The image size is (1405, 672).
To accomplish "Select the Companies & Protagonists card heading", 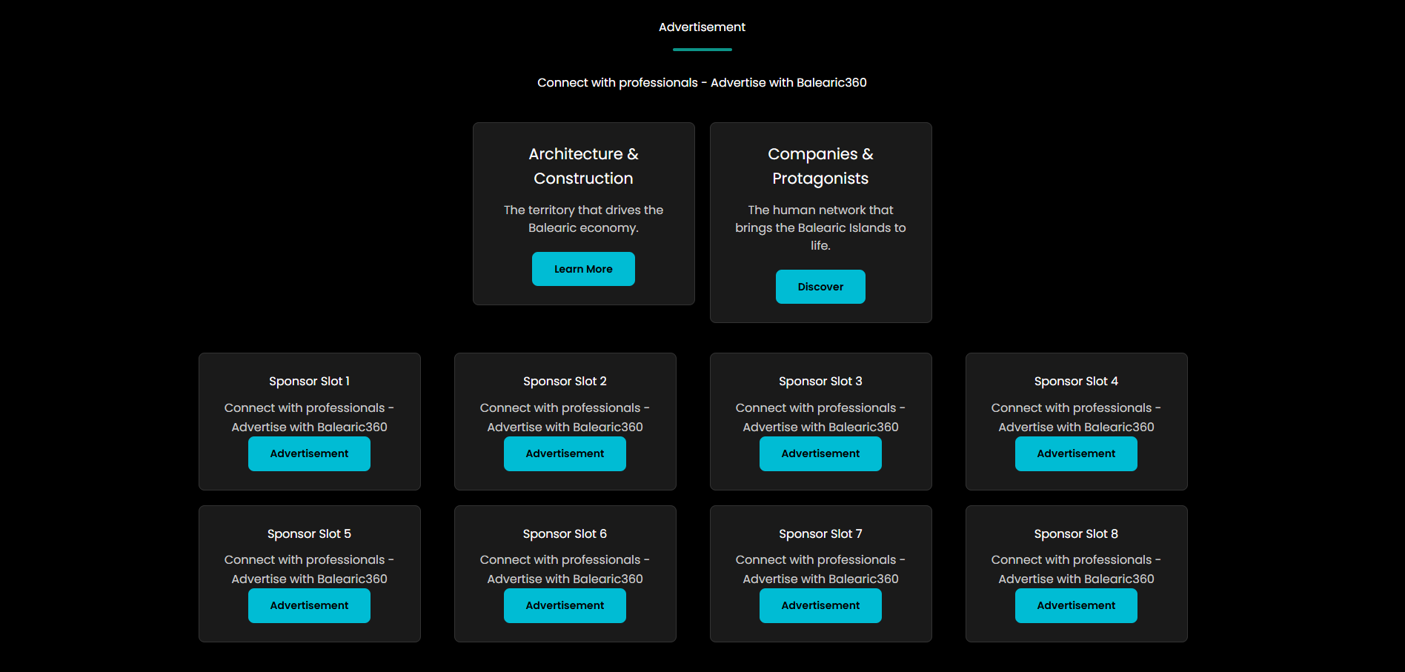I will (x=820, y=166).
